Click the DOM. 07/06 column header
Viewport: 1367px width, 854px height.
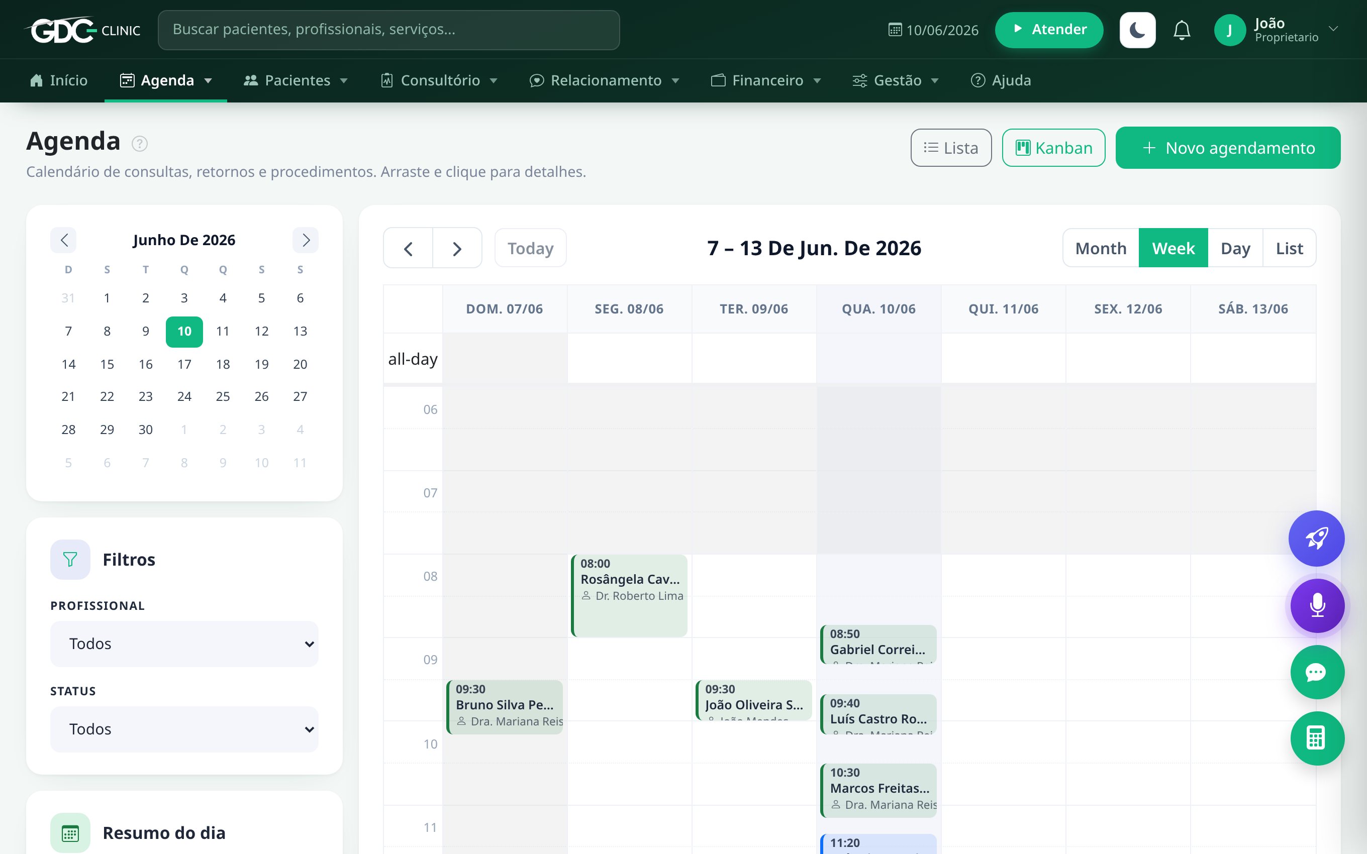(x=505, y=309)
